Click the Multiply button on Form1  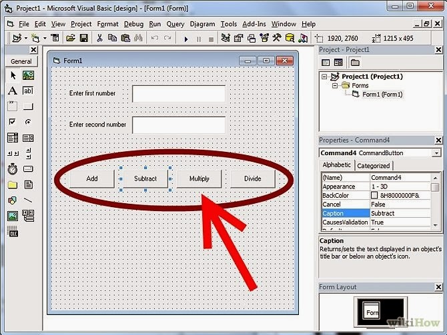coord(199,178)
